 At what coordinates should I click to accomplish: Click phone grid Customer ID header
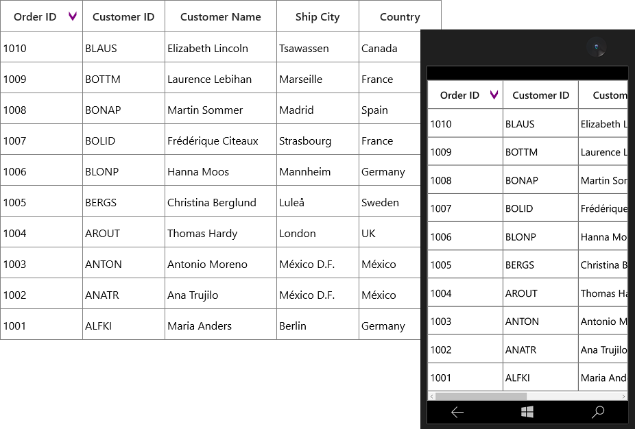coord(540,95)
